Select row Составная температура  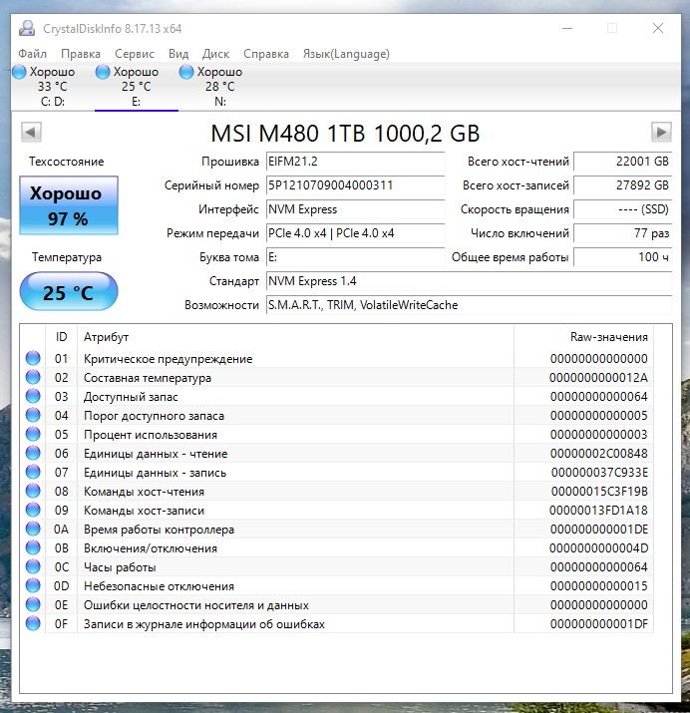coord(339,377)
